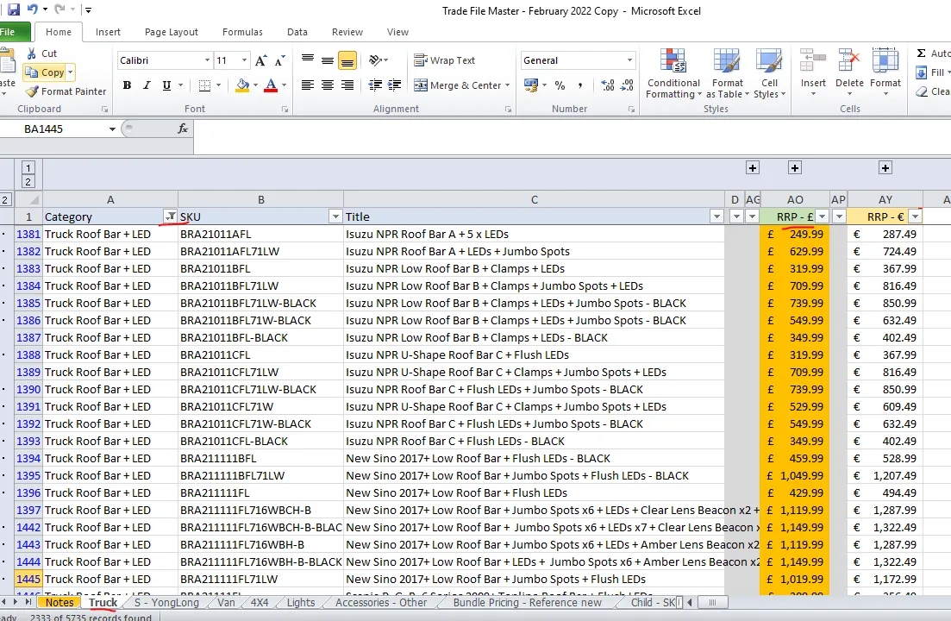Expand column group plus above AY
951x621 pixels.
click(x=885, y=168)
